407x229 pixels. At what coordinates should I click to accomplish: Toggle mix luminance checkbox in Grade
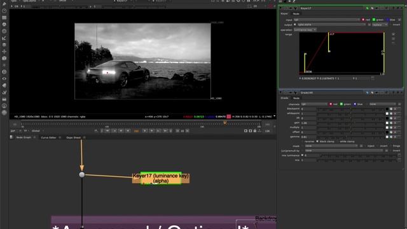point(303,155)
